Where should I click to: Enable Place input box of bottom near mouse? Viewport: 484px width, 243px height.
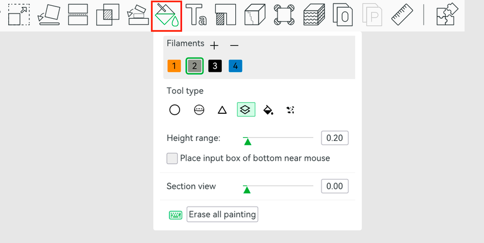pos(172,158)
